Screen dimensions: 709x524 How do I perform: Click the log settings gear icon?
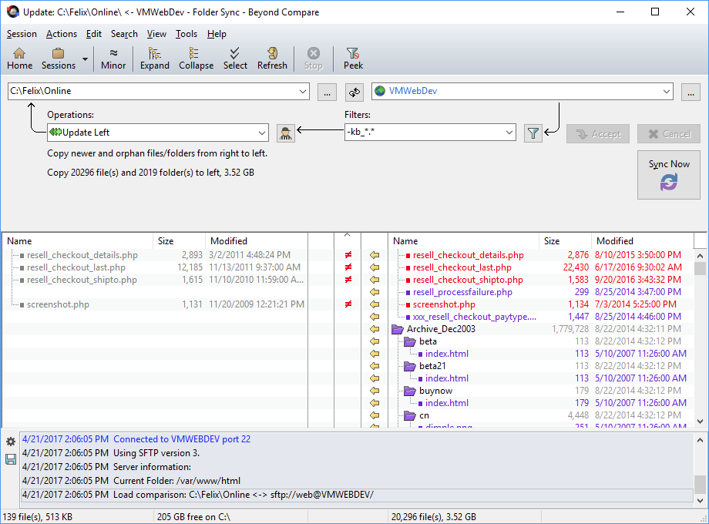coord(11,442)
